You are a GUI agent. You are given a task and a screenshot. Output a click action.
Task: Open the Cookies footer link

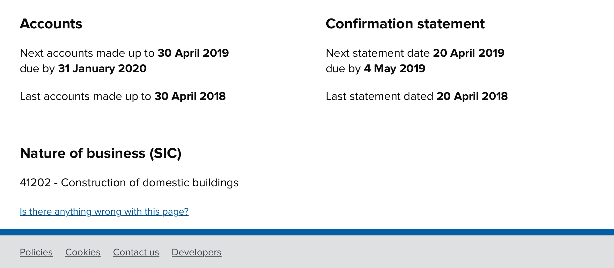pos(83,252)
